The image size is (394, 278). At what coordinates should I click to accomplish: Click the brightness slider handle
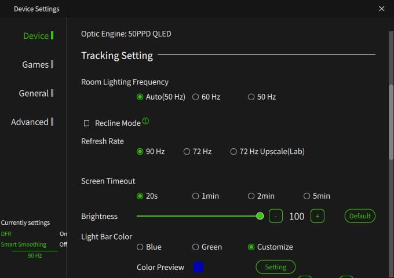tap(260, 216)
